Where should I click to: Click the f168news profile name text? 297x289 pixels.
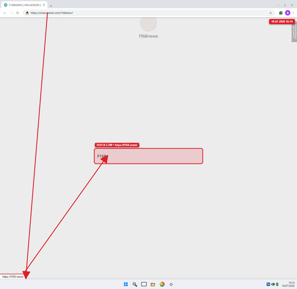click(148, 36)
